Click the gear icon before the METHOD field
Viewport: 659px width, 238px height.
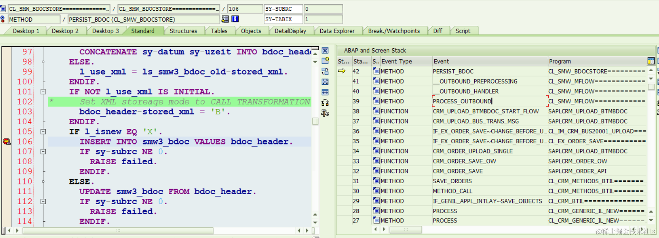[3, 19]
